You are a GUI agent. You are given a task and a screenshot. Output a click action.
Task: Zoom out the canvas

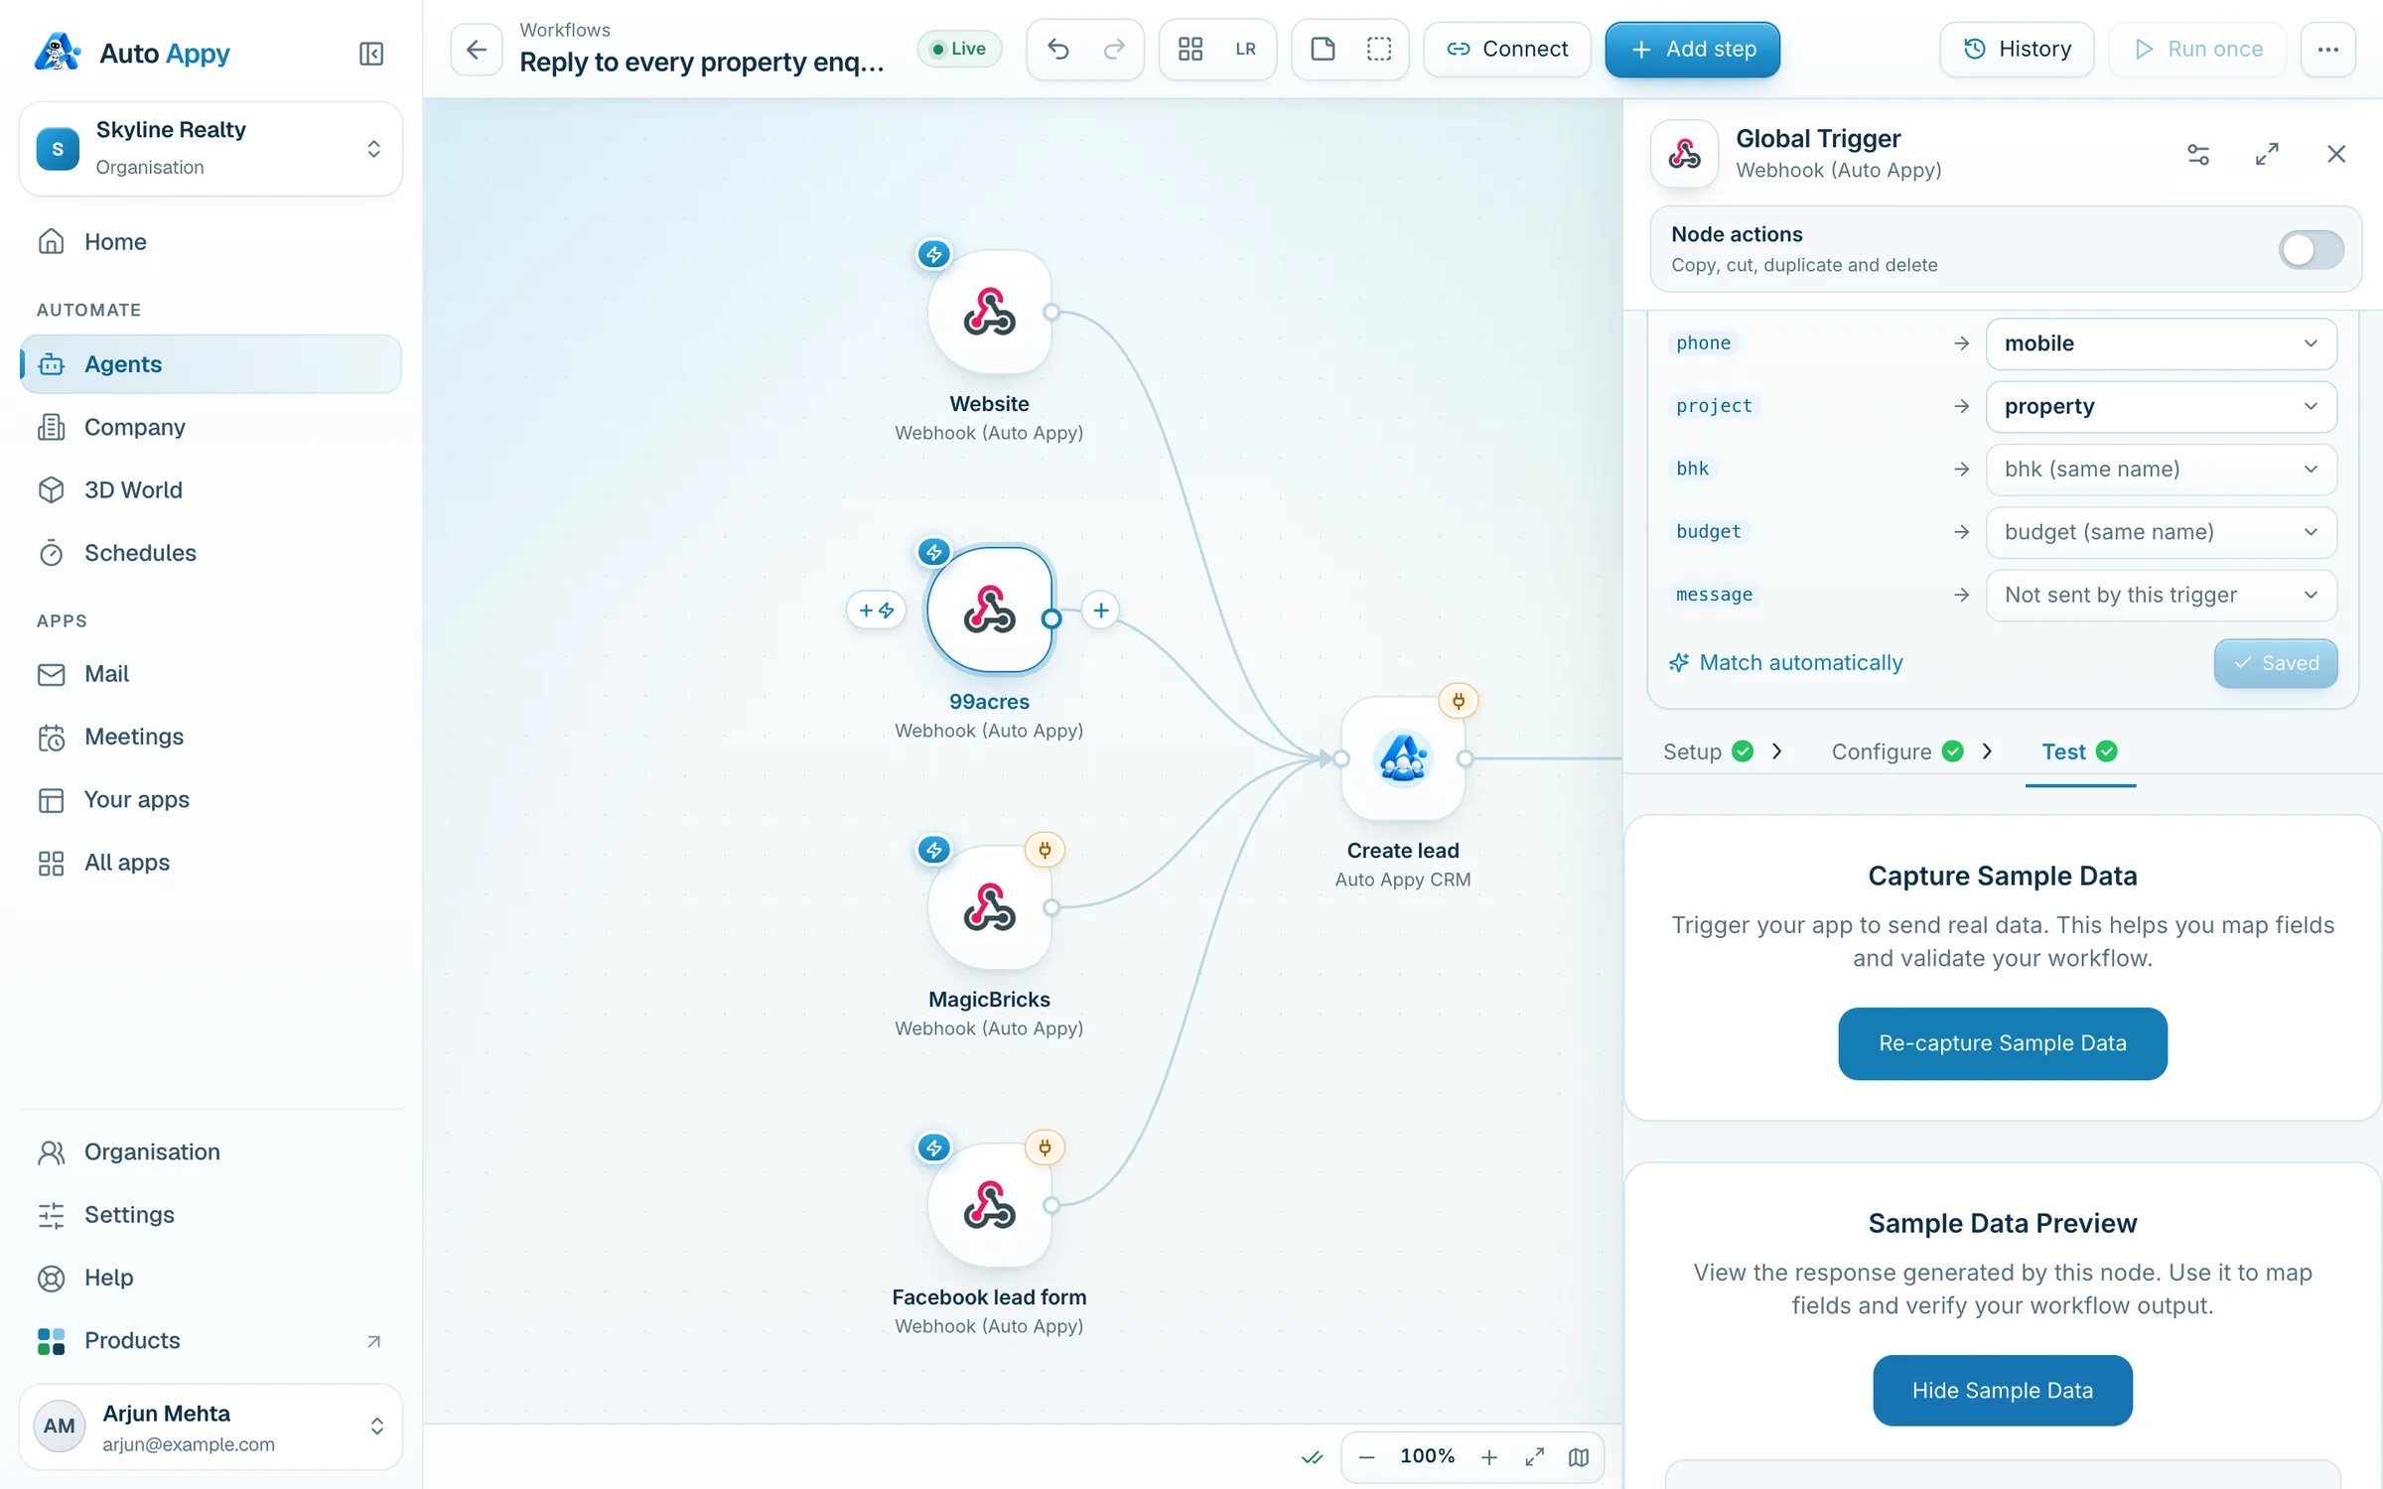coord(1366,1456)
